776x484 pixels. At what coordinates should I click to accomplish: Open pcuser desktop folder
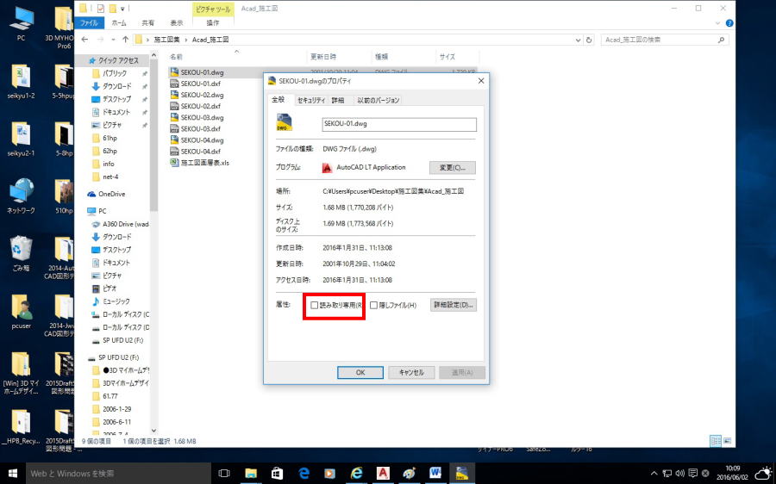point(21,312)
